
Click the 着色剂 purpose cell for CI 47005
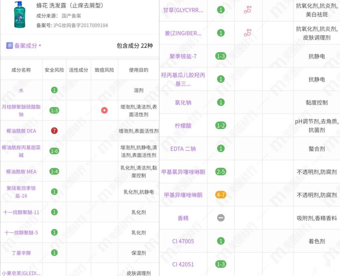tap(317, 241)
